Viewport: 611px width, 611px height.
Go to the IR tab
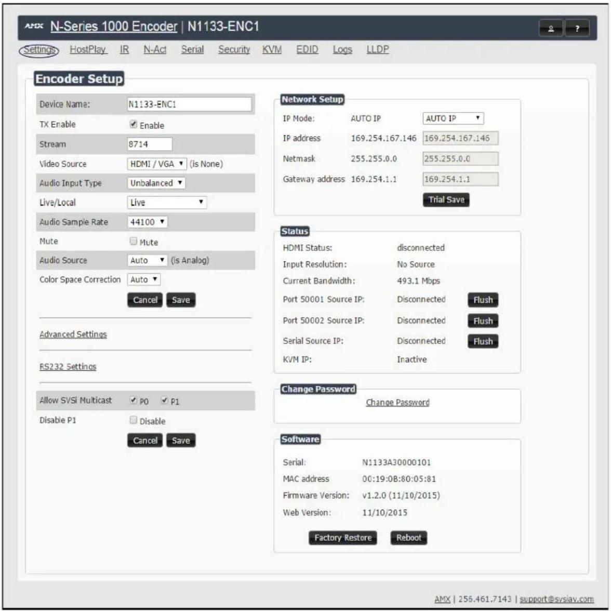pyautogui.click(x=124, y=49)
